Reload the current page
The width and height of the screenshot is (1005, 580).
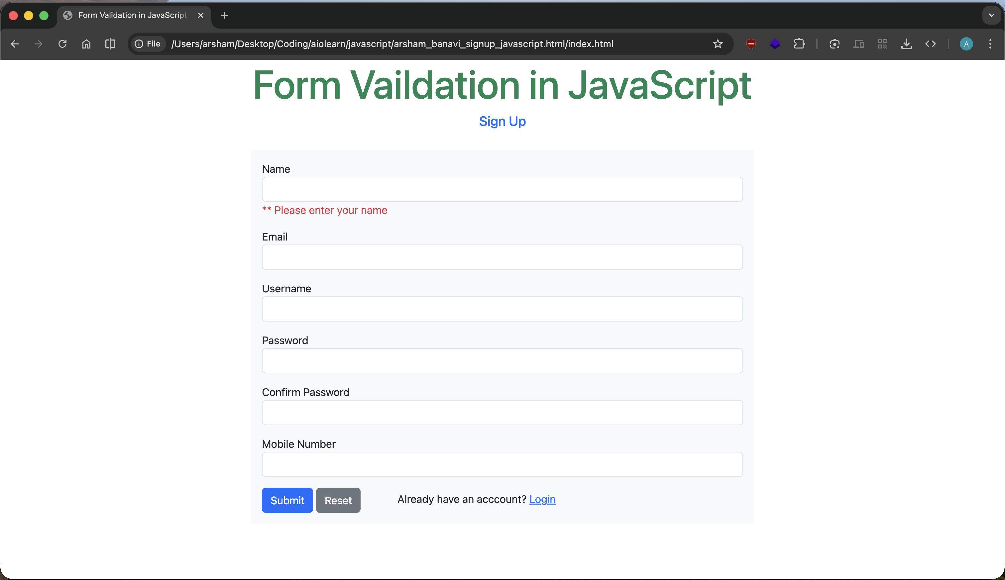(62, 44)
